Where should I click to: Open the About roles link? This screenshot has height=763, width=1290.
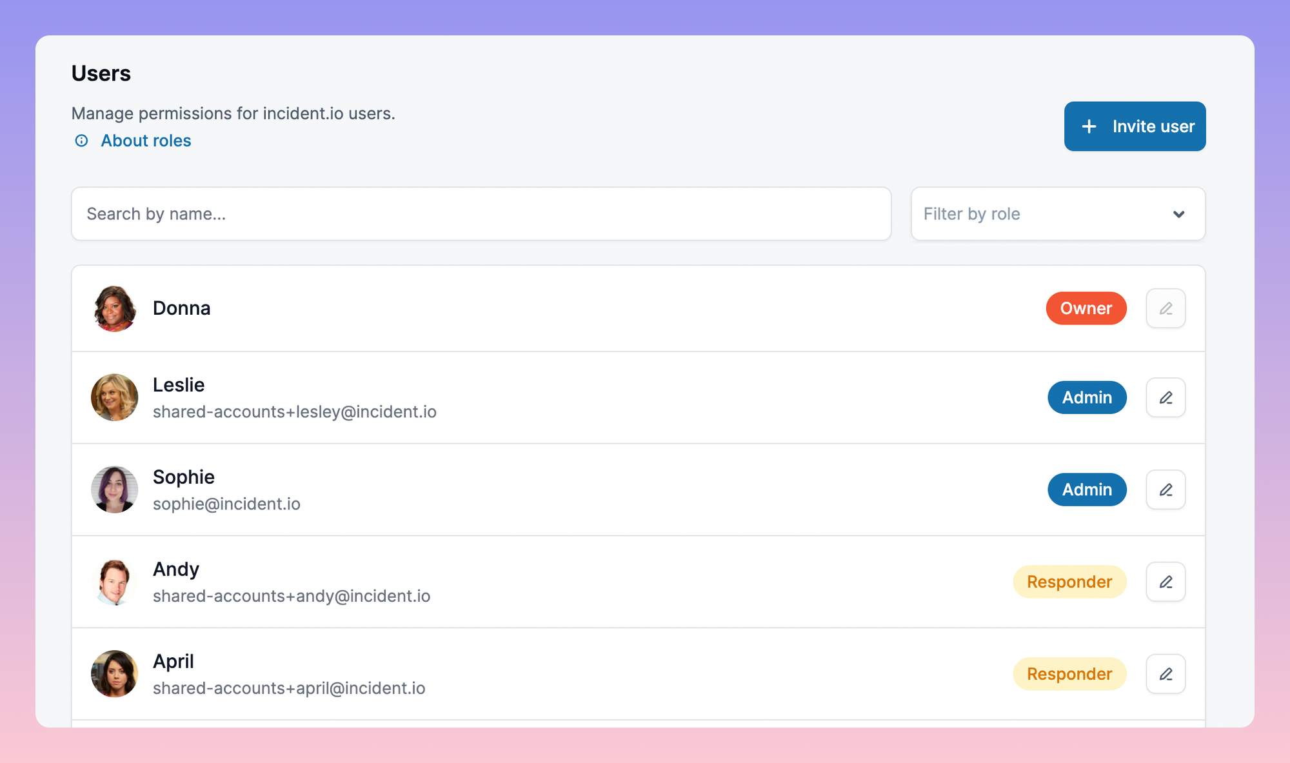[146, 141]
